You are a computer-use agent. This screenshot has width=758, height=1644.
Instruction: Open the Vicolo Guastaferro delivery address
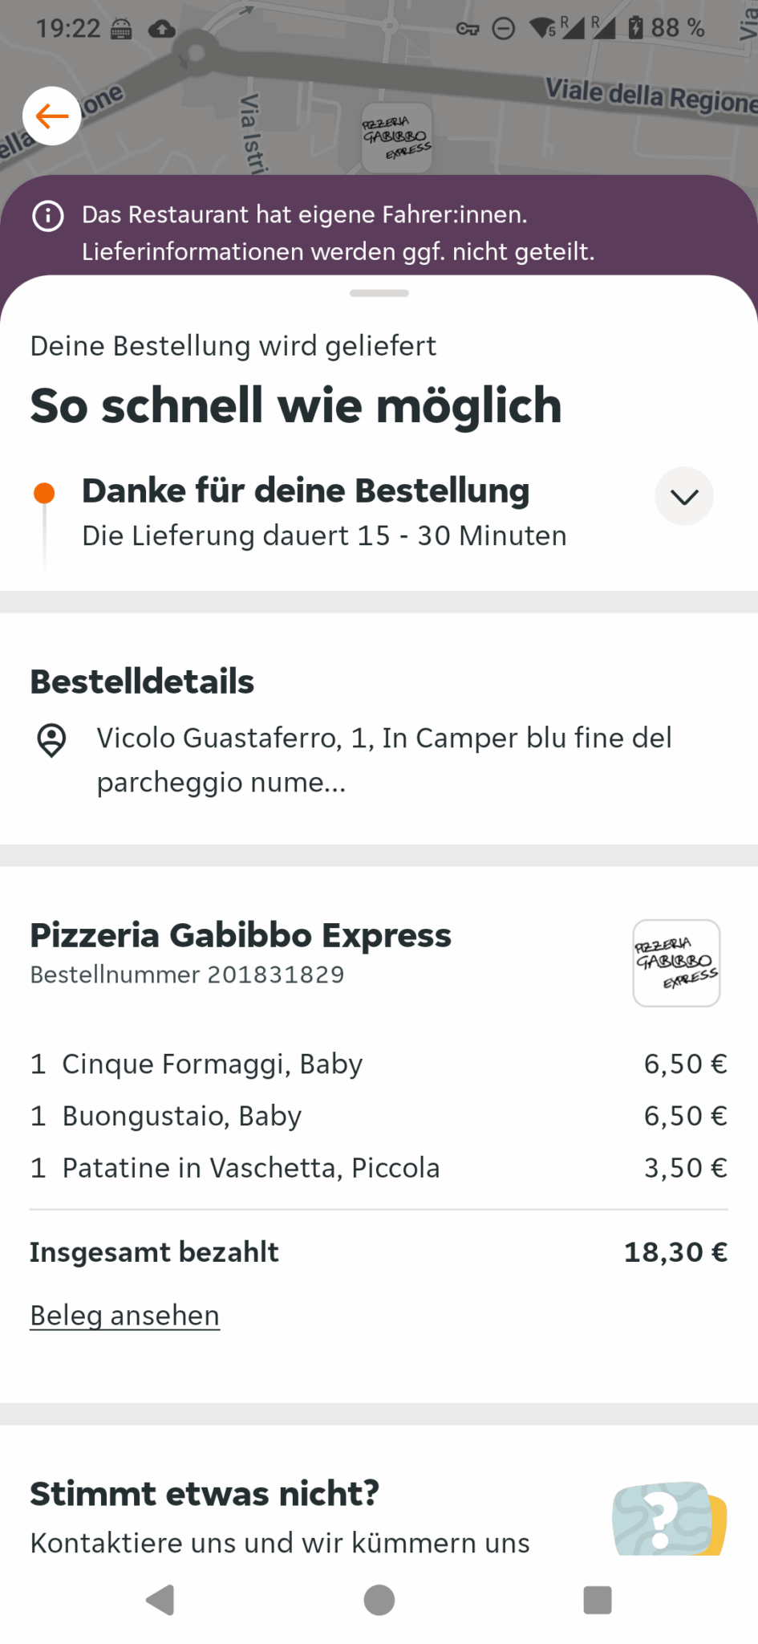[x=383, y=759]
